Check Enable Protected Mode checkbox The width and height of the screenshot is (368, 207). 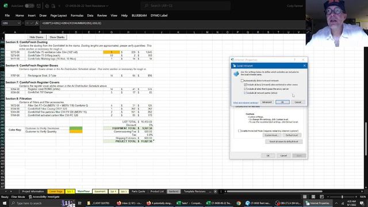pos(239,131)
